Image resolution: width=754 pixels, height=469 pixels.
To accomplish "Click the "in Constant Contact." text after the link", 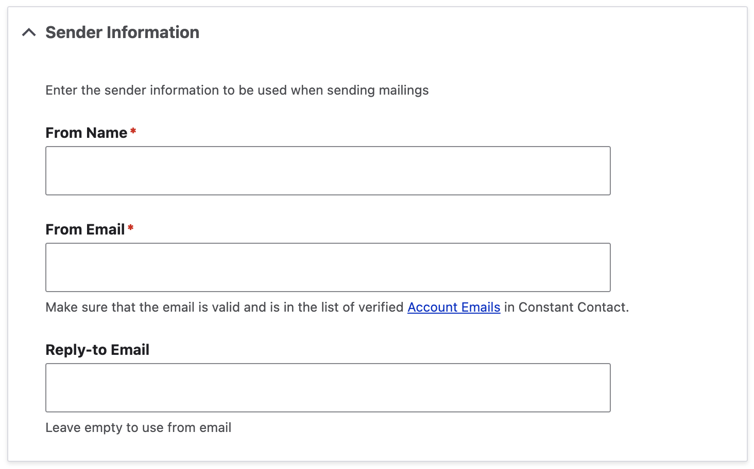I will coord(567,308).
